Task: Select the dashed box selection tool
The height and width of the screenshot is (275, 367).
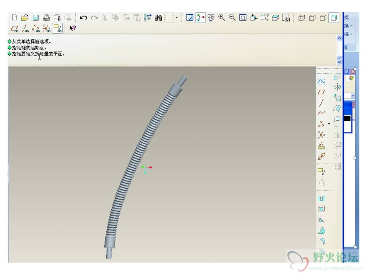Action: coord(169,18)
